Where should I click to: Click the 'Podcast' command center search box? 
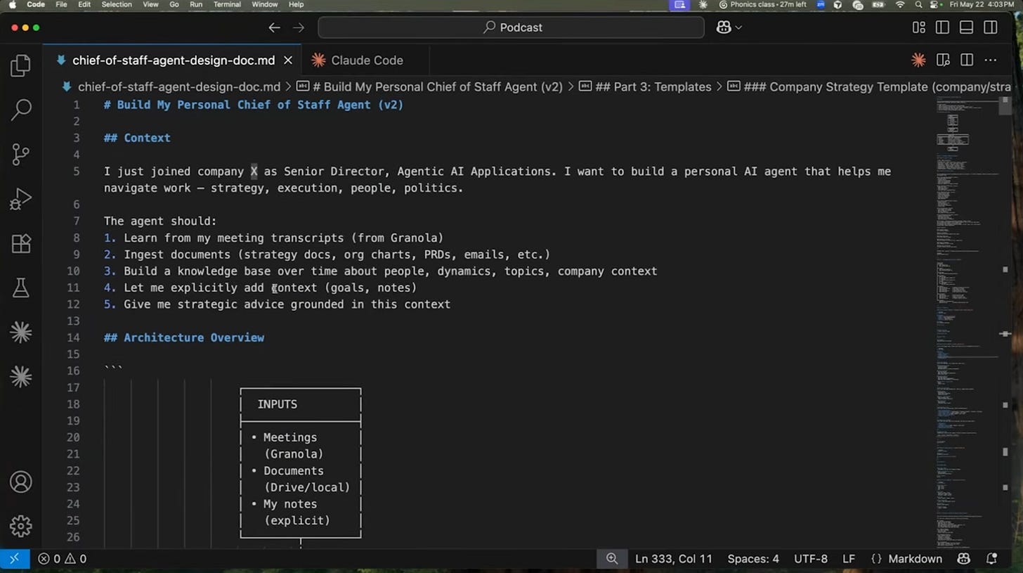511,27
